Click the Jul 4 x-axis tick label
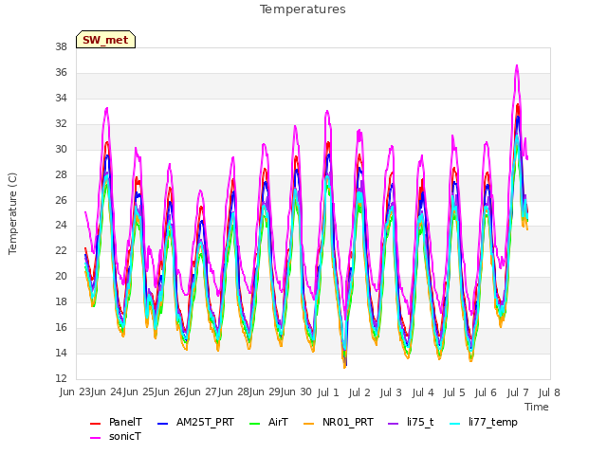 coord(423,392)
